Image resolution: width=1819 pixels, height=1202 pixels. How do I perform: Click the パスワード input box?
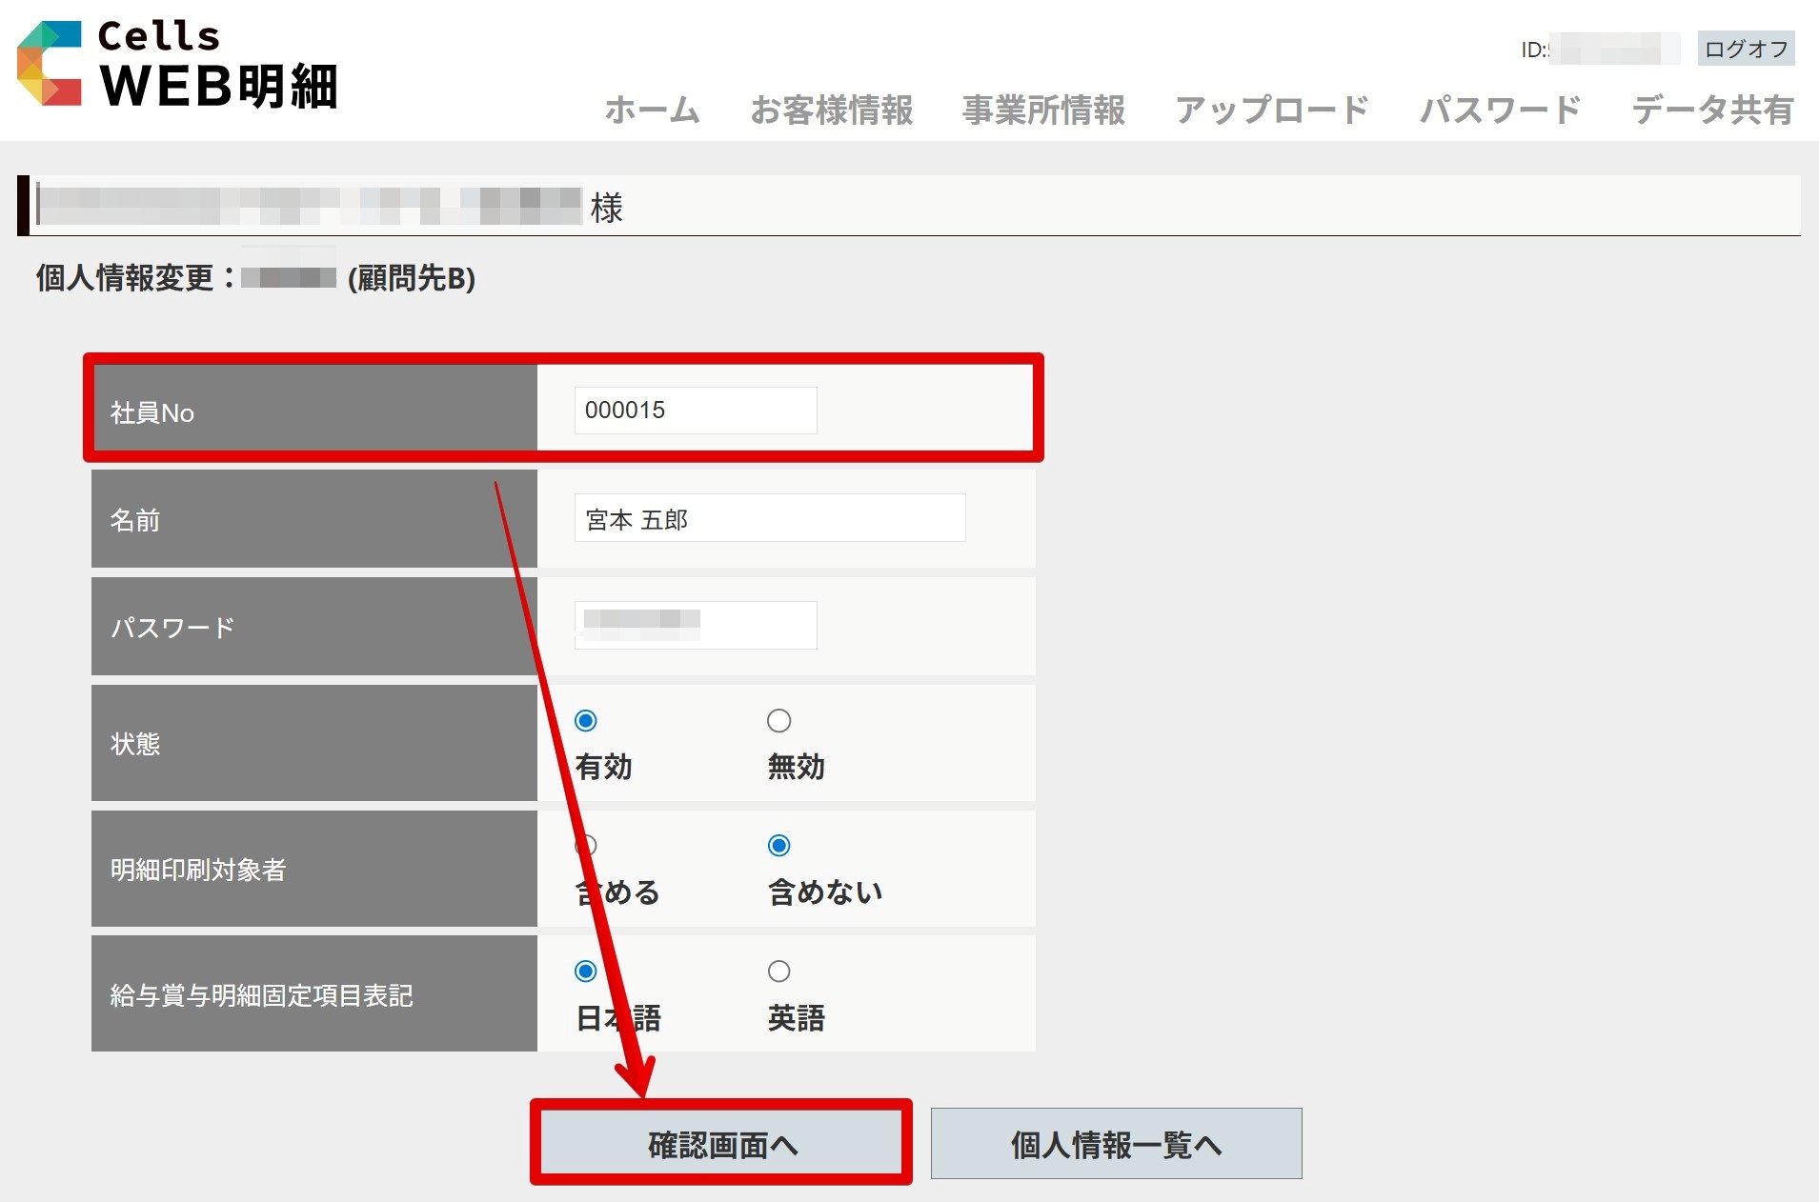tap(695, 626)
